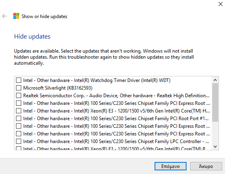Tick the PCI Root Port #1 update checkbox
This screenshot has width=225, height=174.
[x=19, y=119]
